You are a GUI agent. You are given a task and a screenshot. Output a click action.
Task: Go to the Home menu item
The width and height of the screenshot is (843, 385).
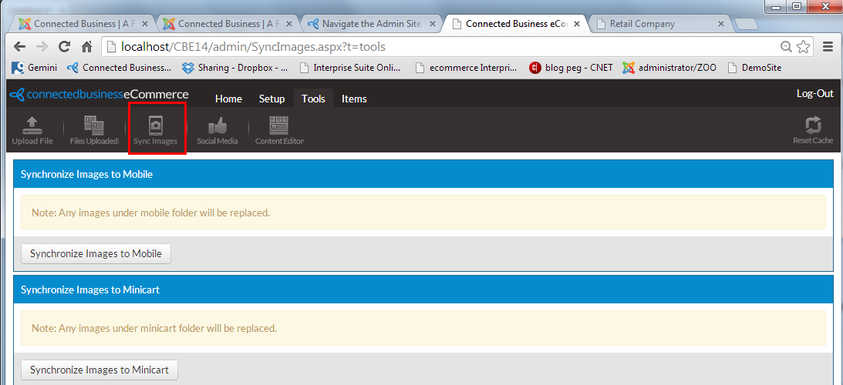tap(228, 99)
